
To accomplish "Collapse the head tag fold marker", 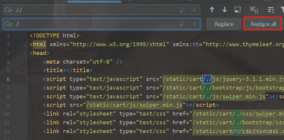I will tap(27, 53).
